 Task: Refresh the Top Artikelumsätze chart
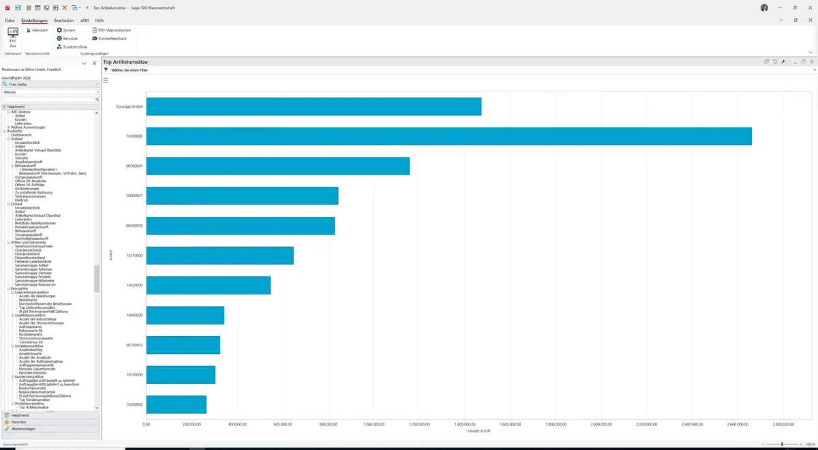click(x=775, y=62)
